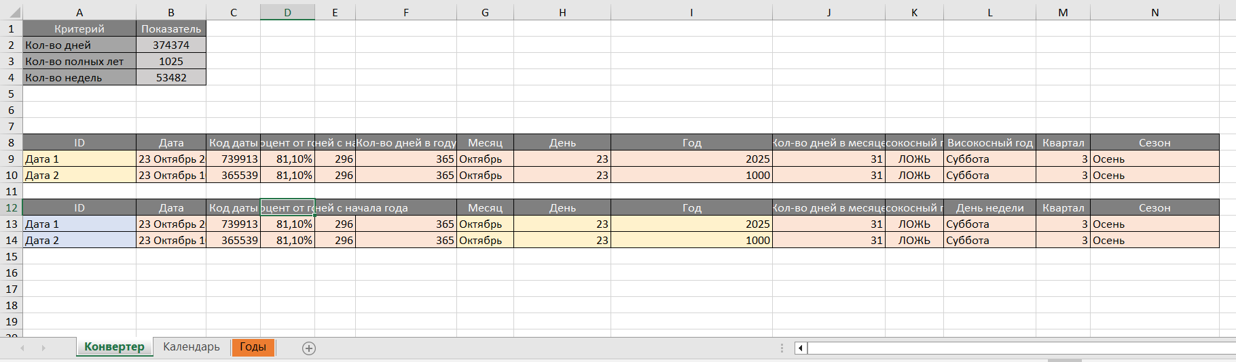Click the horizontal scrollbar track
1236x362 pixels.
pos(1019,348)
